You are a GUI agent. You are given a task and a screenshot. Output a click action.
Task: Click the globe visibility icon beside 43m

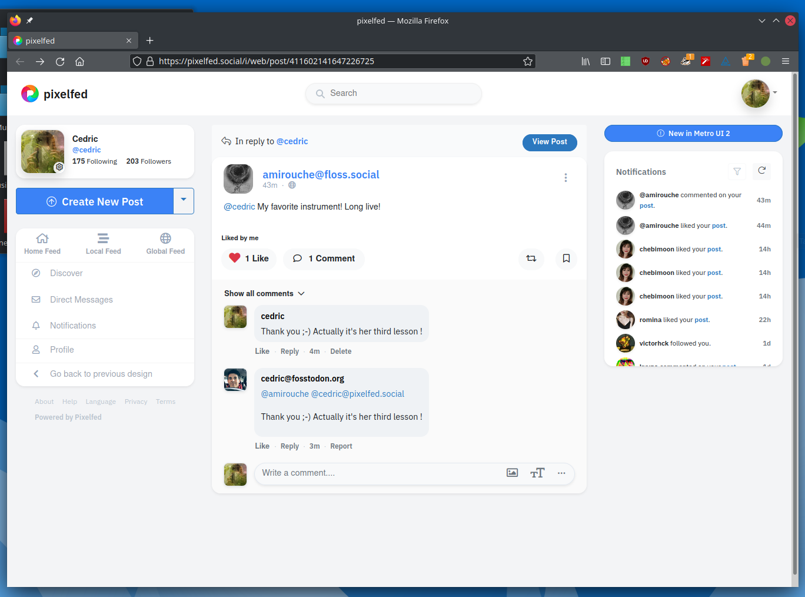pos(292,185)
